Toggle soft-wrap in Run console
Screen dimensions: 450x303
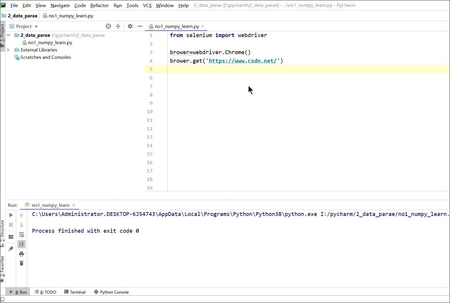(x=21, y=235)
